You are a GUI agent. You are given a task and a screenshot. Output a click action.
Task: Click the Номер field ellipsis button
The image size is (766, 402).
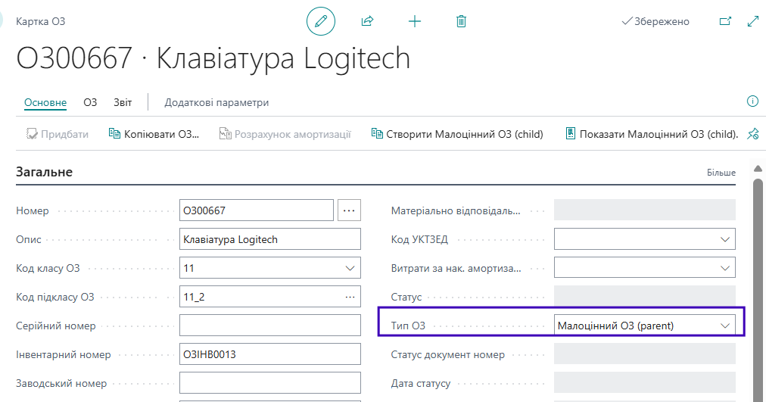pos(349,210)
